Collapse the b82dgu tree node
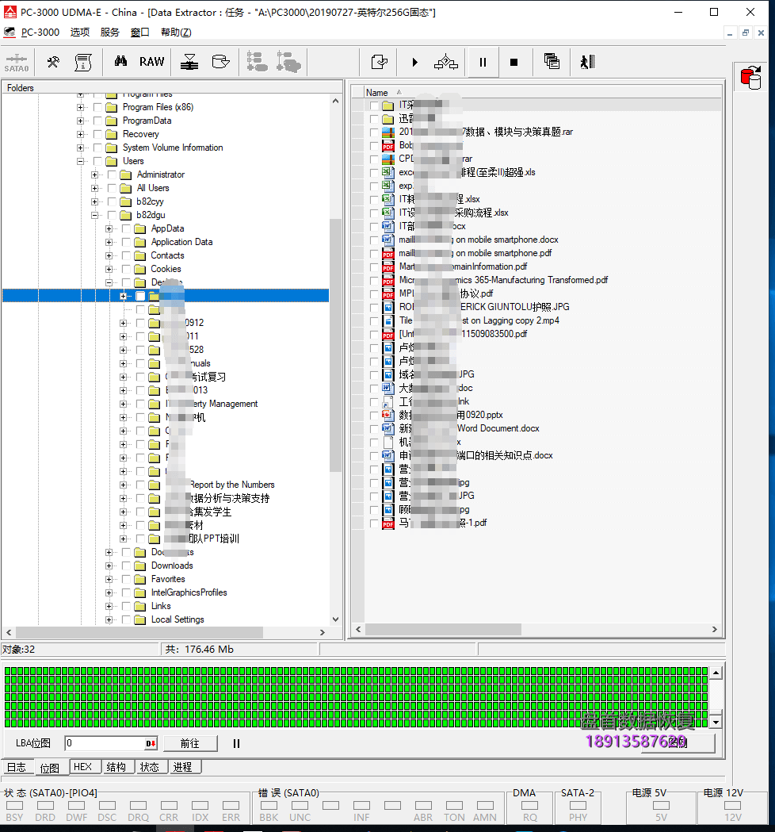Screen dimensions: 775x832 click(x=95, y=215)
